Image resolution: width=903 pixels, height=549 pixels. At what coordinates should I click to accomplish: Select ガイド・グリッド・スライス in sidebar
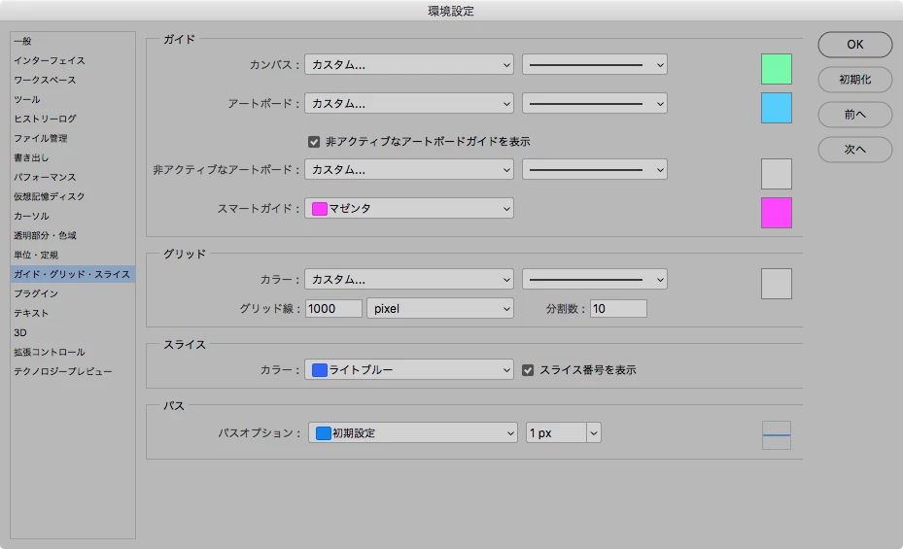(73, 274)
